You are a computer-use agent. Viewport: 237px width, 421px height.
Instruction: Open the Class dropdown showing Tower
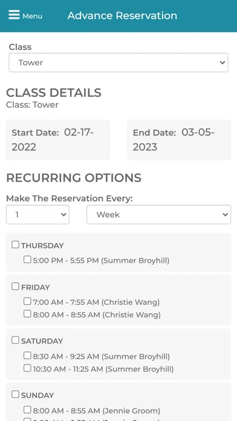(x=118, y=62)
